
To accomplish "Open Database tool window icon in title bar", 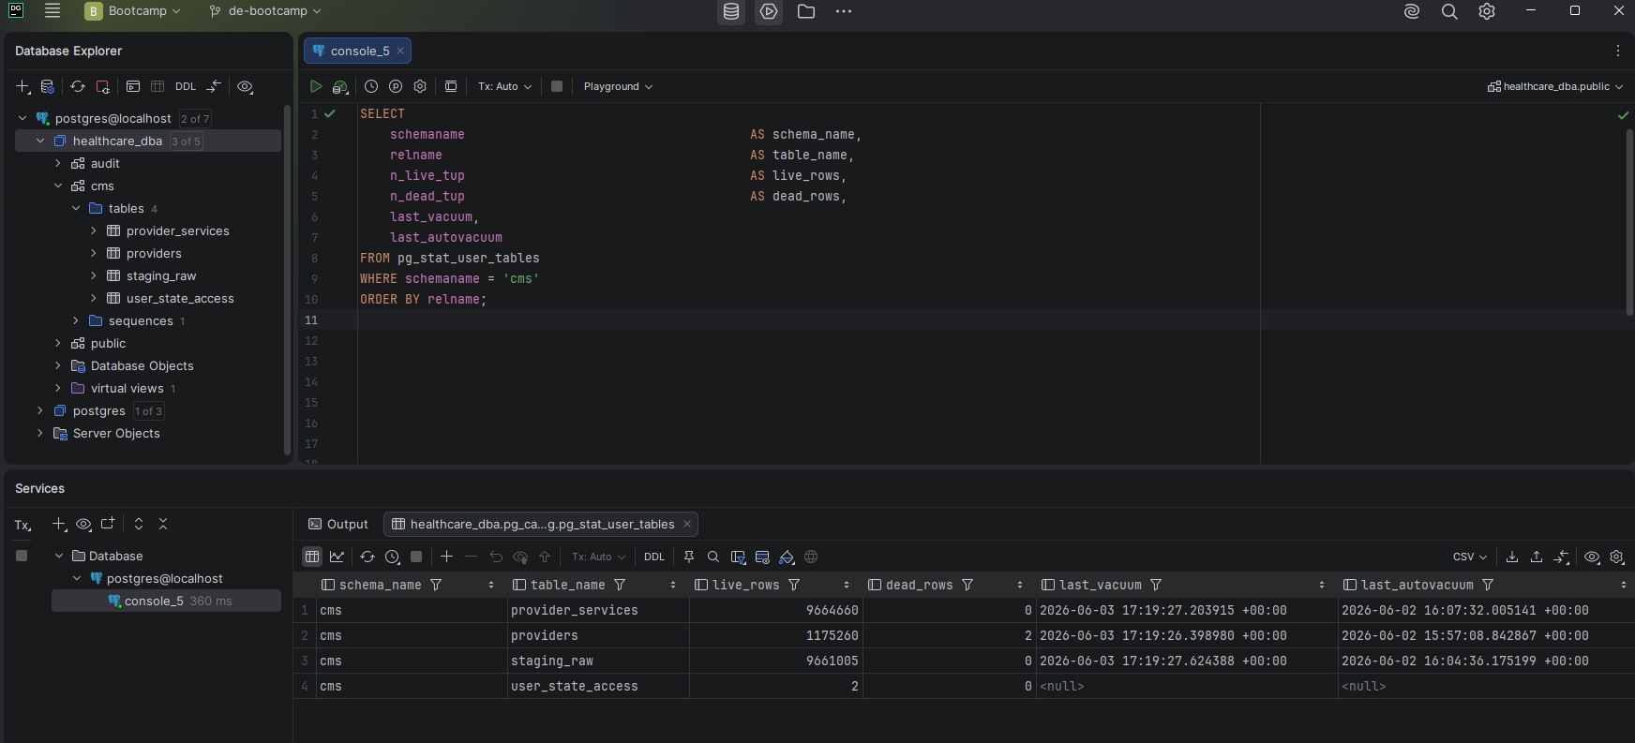I will (x=731, y=11).
